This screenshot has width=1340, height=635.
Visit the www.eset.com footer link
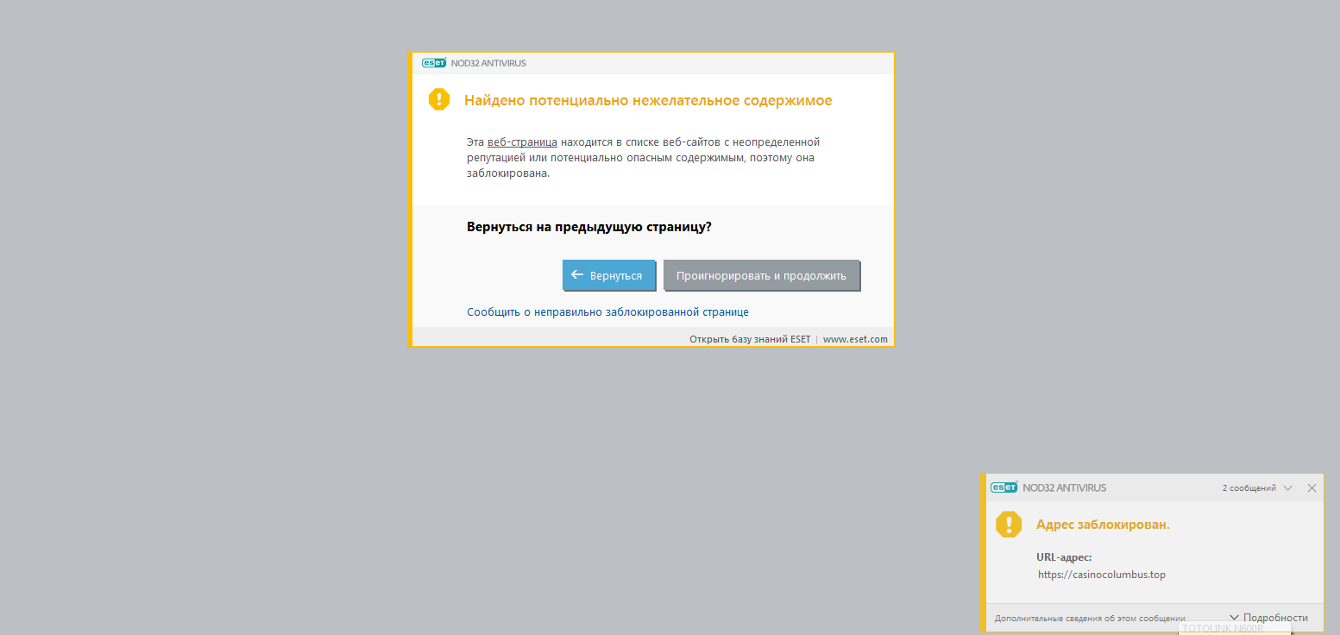point(855,339)
